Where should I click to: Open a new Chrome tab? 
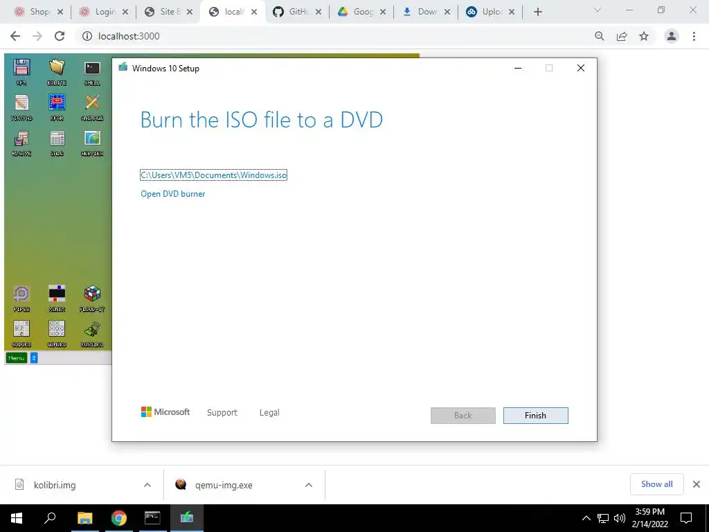pyautogui.click(x=537, y=12)
